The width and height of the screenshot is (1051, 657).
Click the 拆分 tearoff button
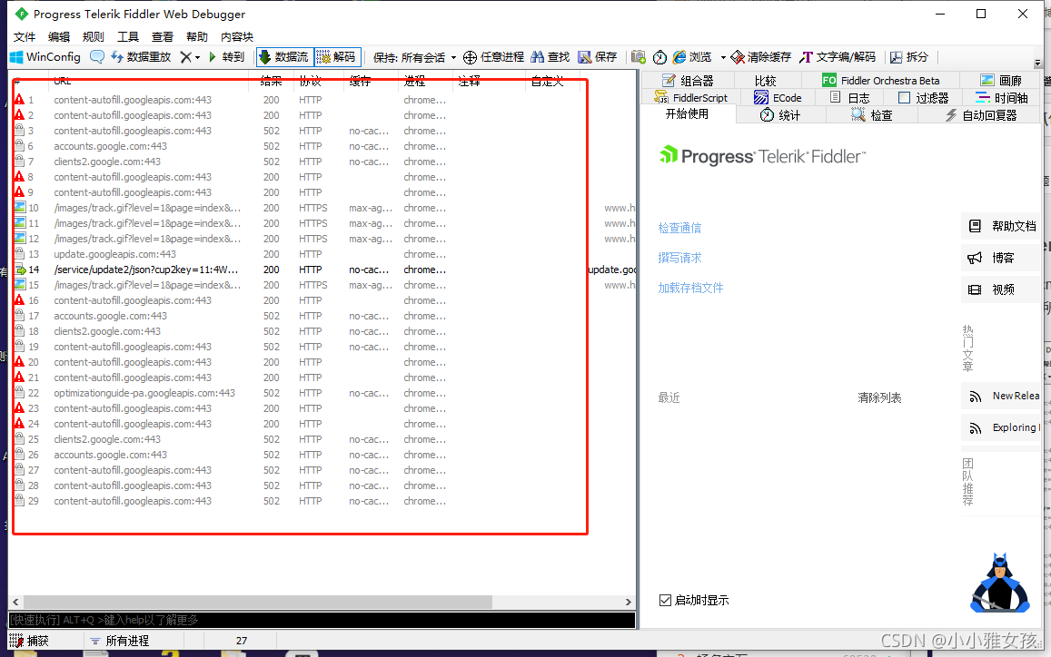[909, 57]
